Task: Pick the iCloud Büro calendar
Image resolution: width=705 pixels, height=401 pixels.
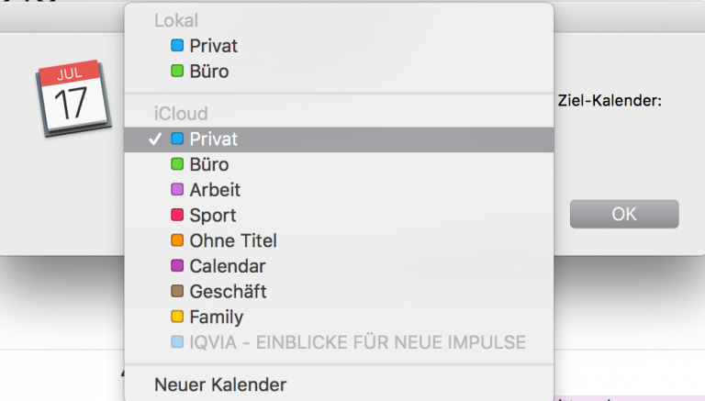Action: (209, 165)
